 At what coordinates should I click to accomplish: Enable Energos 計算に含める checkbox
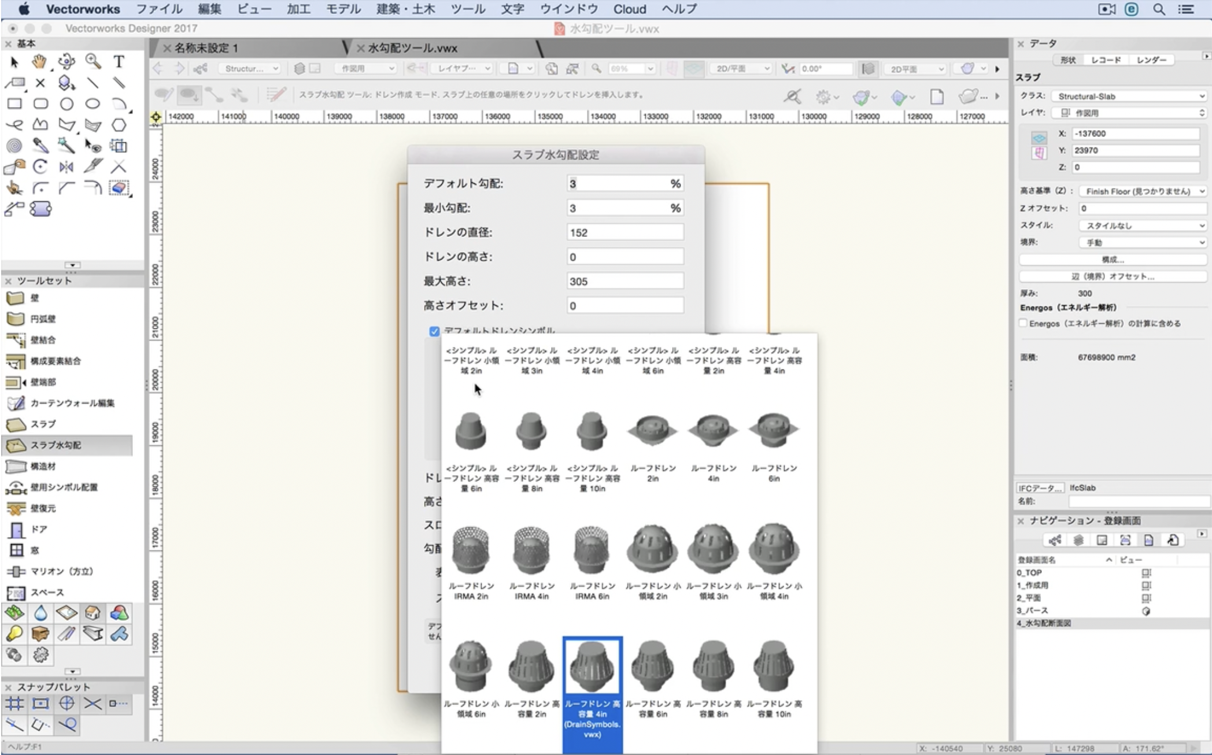pyautogui.click(x=1023, y=323)
